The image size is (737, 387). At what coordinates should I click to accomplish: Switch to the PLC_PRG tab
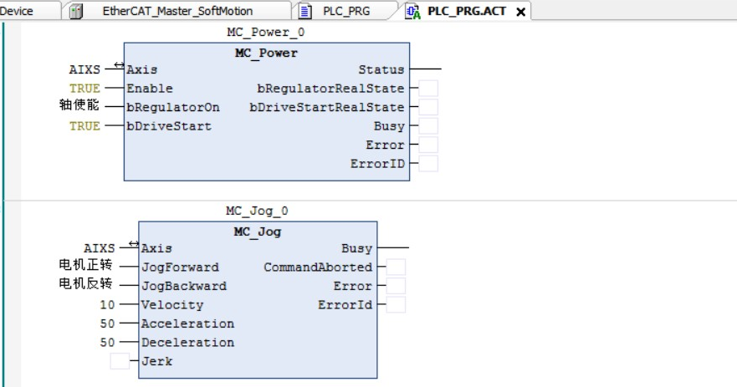click(x=346, y=12)
